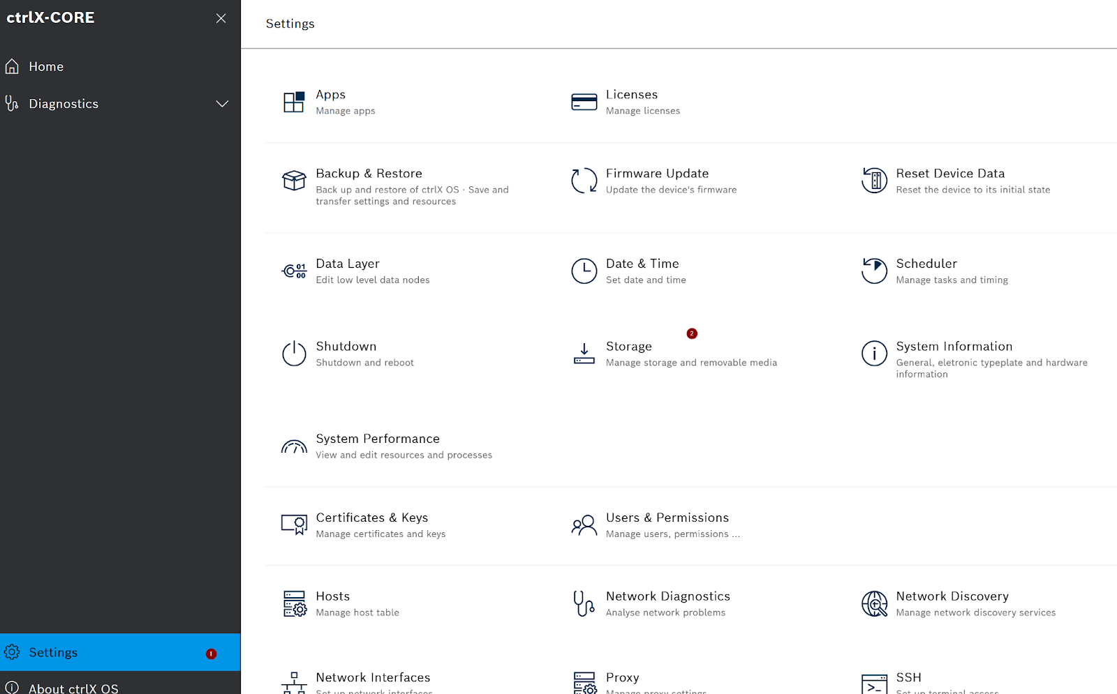Click 'View and edit resources and processes'

[x=404, y=455]
